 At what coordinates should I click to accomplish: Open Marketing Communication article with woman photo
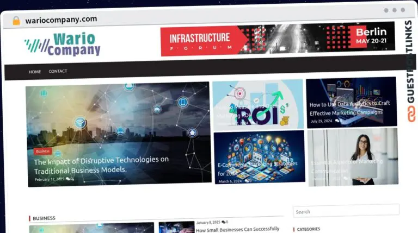(x=353, y=157)
